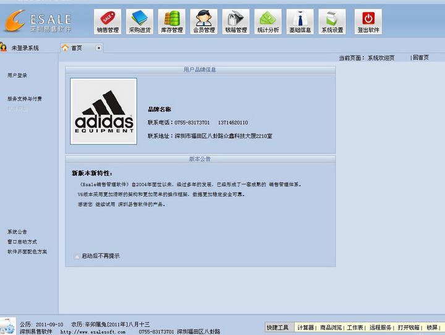Click 新版本新特性 heading
445x335 pixels.
92,173
